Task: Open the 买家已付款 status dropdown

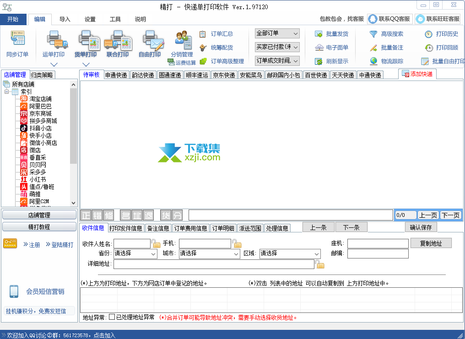Action: (x=277, y=47)
